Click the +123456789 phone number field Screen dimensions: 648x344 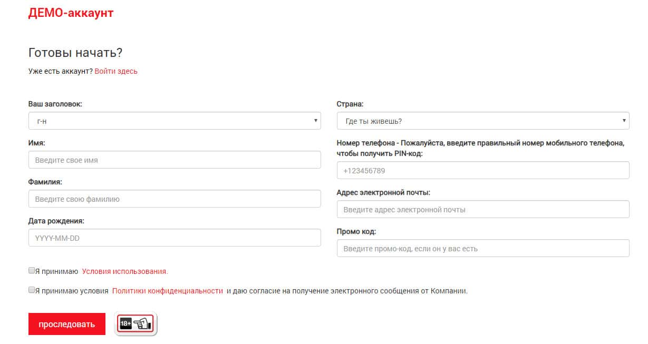tap(482, 170)
